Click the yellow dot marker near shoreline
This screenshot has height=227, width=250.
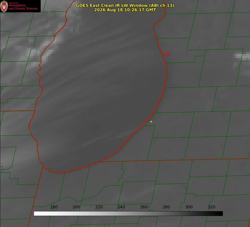[151, 122]
